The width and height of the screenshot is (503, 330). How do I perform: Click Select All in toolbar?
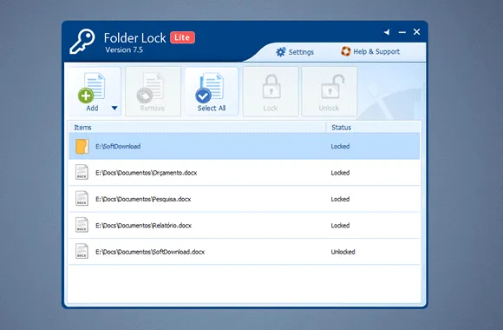(212, 91)
